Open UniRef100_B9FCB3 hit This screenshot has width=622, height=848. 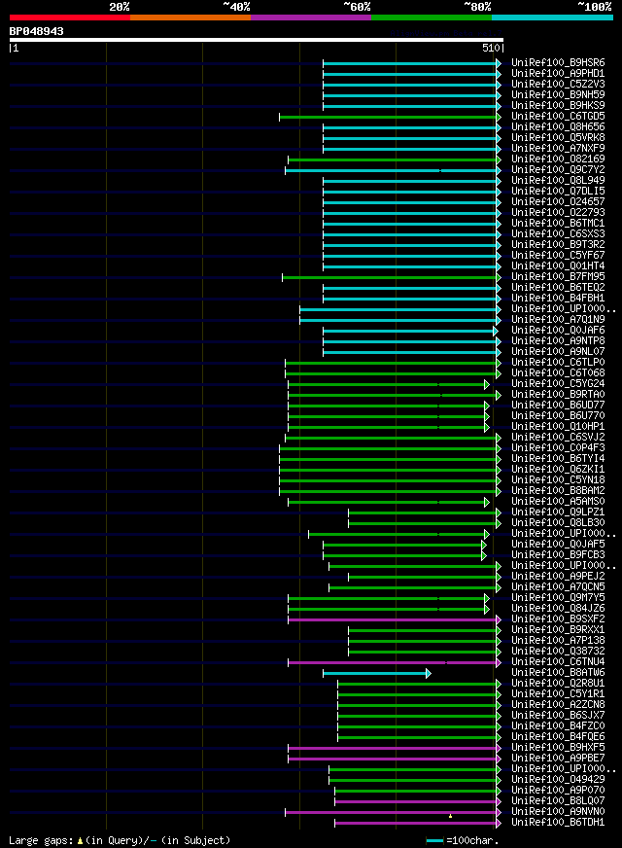click(558, 555)
